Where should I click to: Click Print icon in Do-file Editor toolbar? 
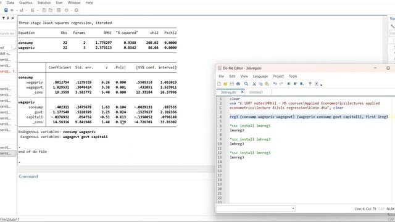[x=238, y=84]
